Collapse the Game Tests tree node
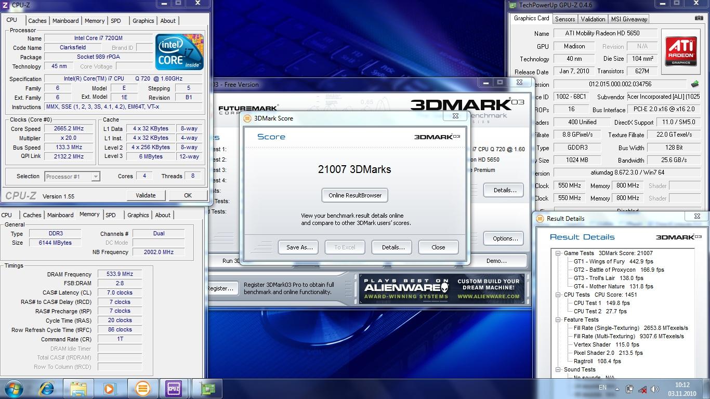The image size is (710, 399). point(558,253)
